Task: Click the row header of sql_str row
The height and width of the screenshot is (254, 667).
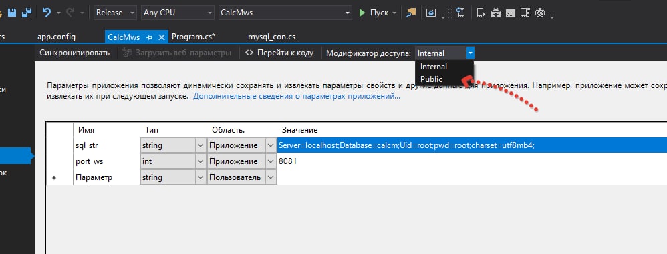Action: (59, 145)
